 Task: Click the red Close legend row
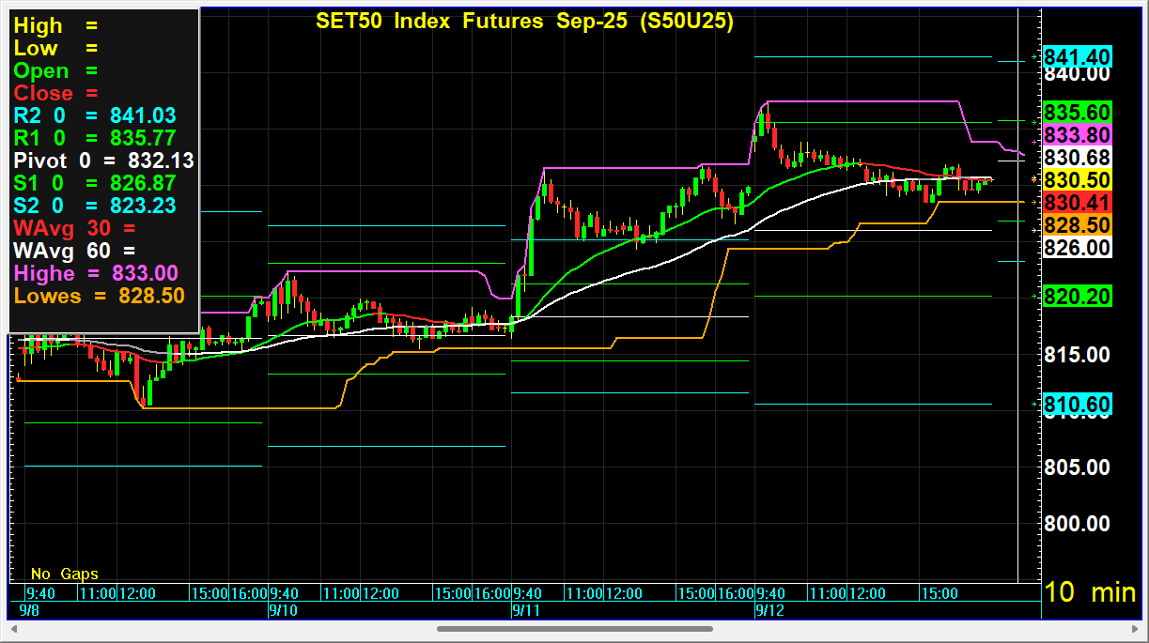[x=55, y=93]
